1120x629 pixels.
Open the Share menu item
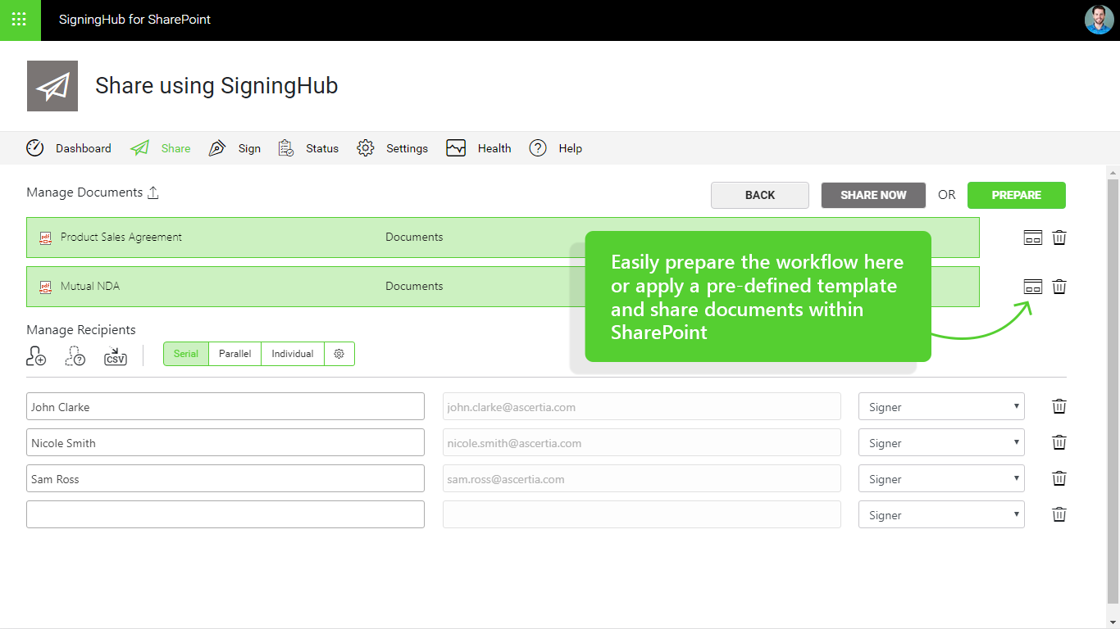tap(176, 148)
